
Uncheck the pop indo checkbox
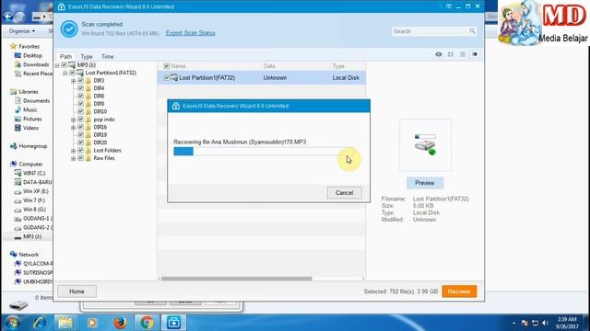[80, 120]
